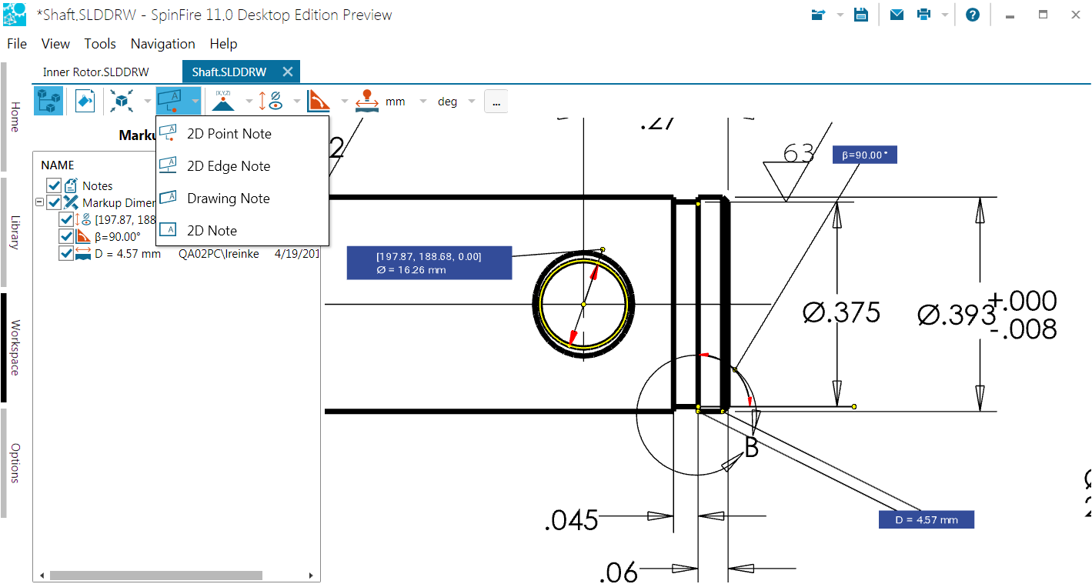Toggle the β=90.00° markup checkbox
Image resolution: width=1092 pixels, height=584 pixels.
(x=66, y=236)
